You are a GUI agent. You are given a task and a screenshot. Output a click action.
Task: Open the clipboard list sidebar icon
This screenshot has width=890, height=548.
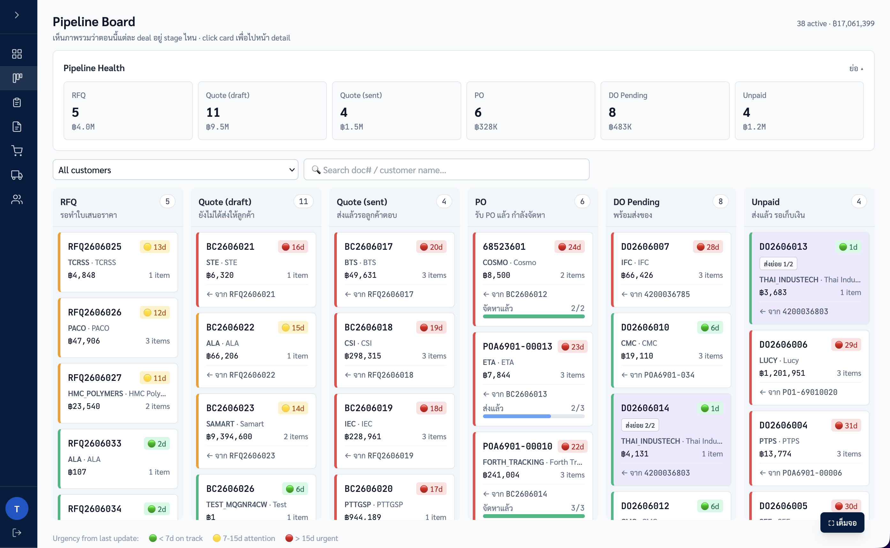17,102
